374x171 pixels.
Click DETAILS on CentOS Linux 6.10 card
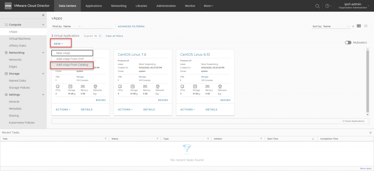tap(211, 109)
